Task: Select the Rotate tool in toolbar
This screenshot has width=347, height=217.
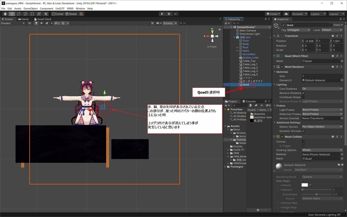Action: coord(19,14)
